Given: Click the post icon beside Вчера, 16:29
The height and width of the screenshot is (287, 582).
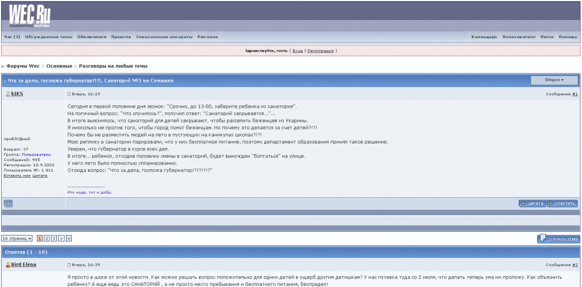Looking at the screenshot, I should [69, 95].
